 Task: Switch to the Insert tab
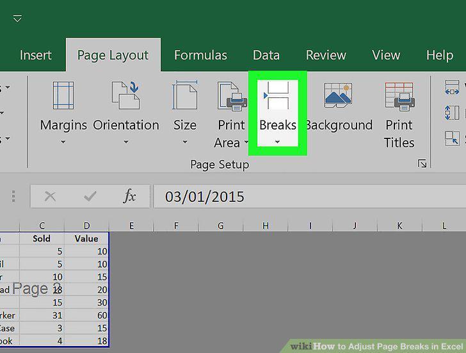click(36, 55)
